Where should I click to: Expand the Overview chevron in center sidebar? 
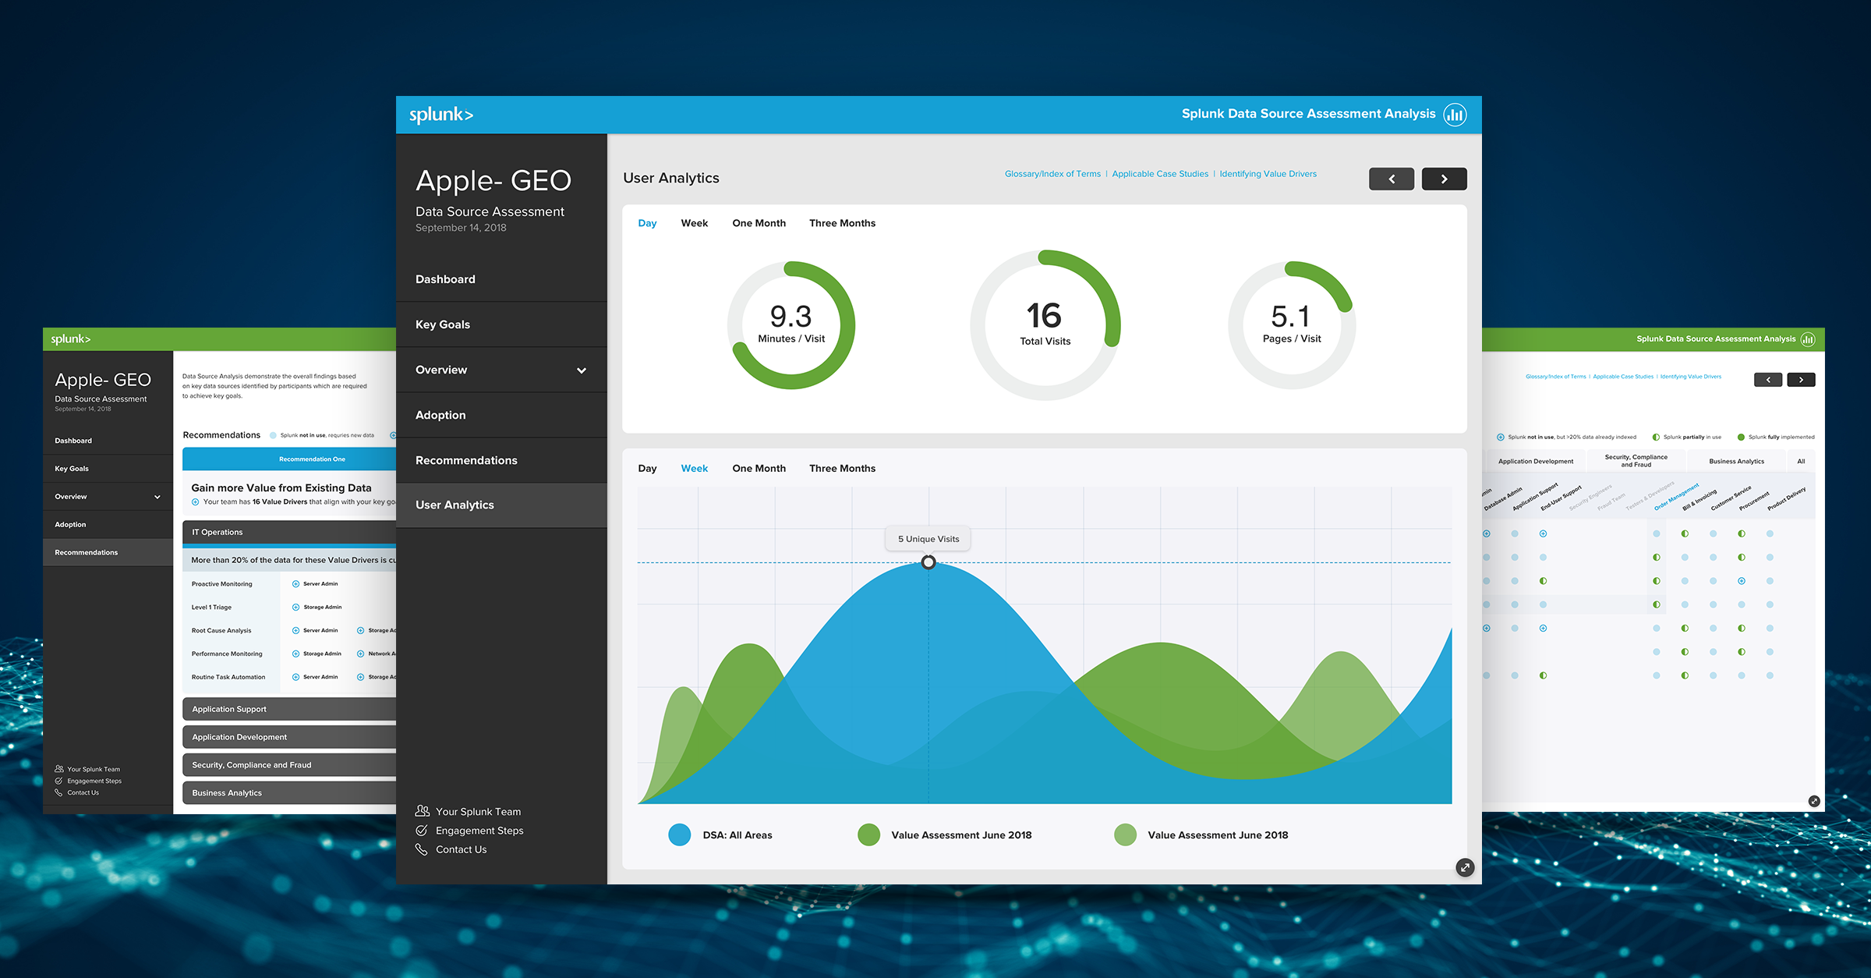(582, 370)
